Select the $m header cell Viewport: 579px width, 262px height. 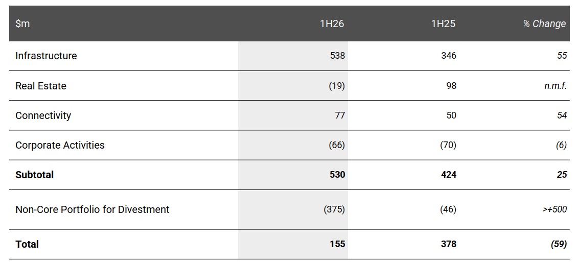[x=22, y=23]
